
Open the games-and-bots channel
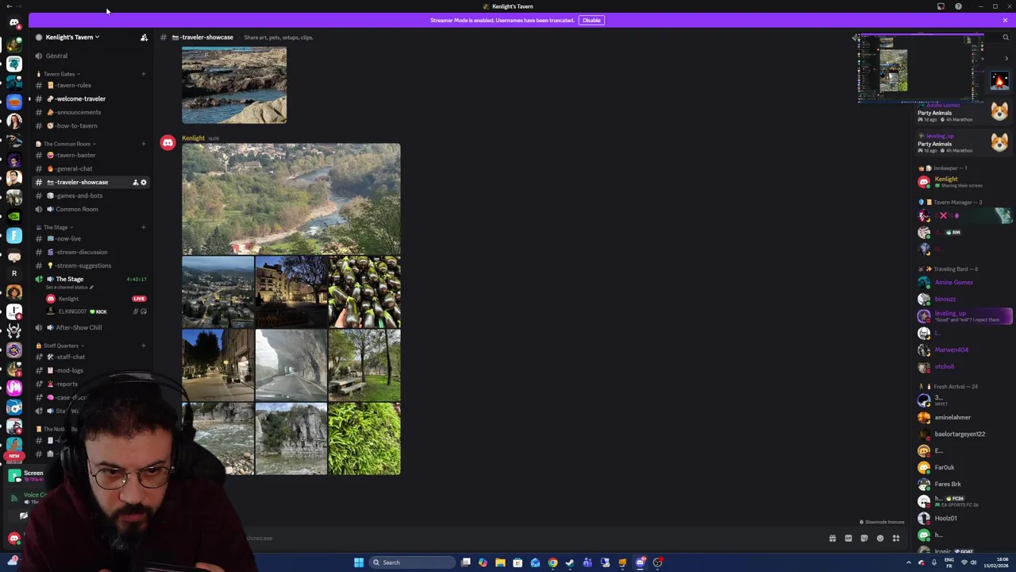click(91, 195)
